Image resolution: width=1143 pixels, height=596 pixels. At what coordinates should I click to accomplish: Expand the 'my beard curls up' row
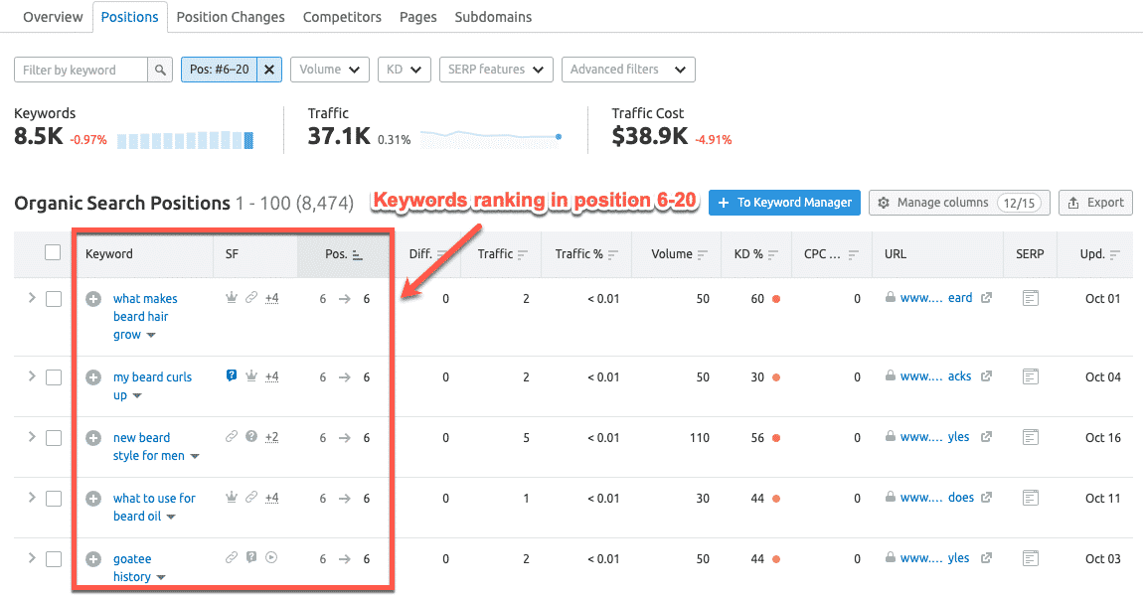click(31, 376)
